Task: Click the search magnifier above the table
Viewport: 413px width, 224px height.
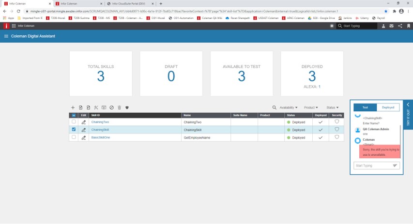Action: (274, 107)
